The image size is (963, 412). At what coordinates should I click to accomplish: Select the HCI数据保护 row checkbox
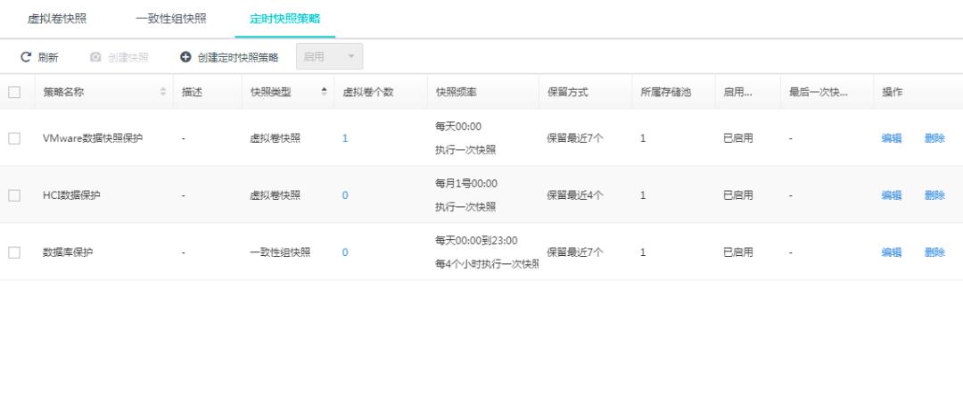point(14,195)
